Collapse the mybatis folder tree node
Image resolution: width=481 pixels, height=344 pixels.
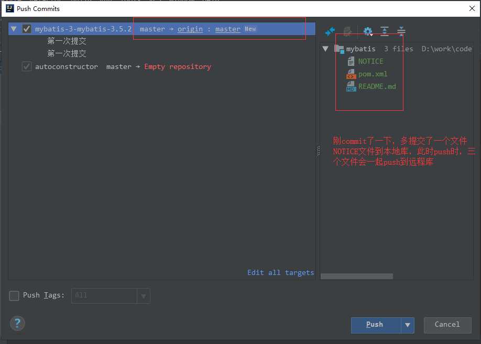tap(325, 49)
